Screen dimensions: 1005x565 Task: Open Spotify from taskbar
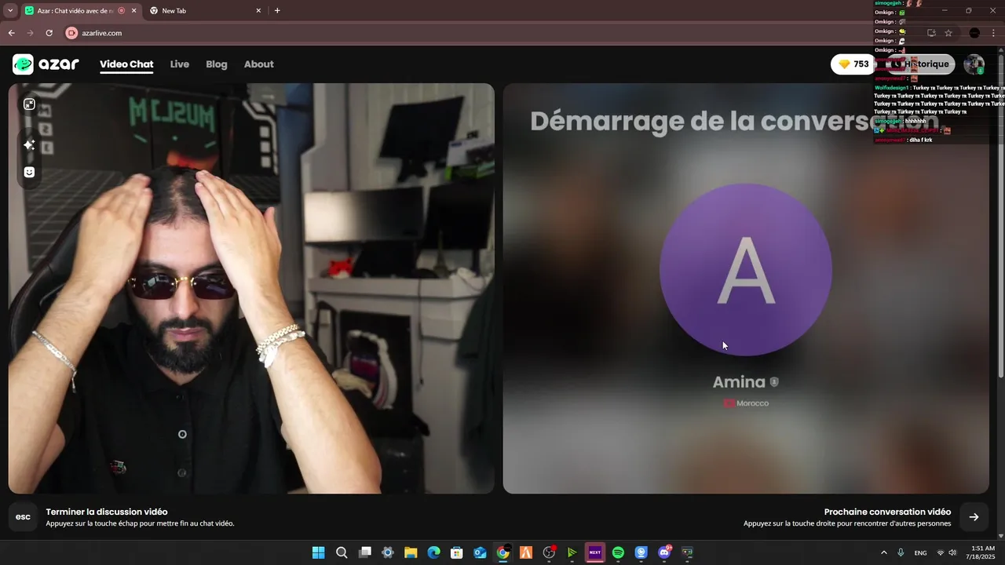coord(618,552)
